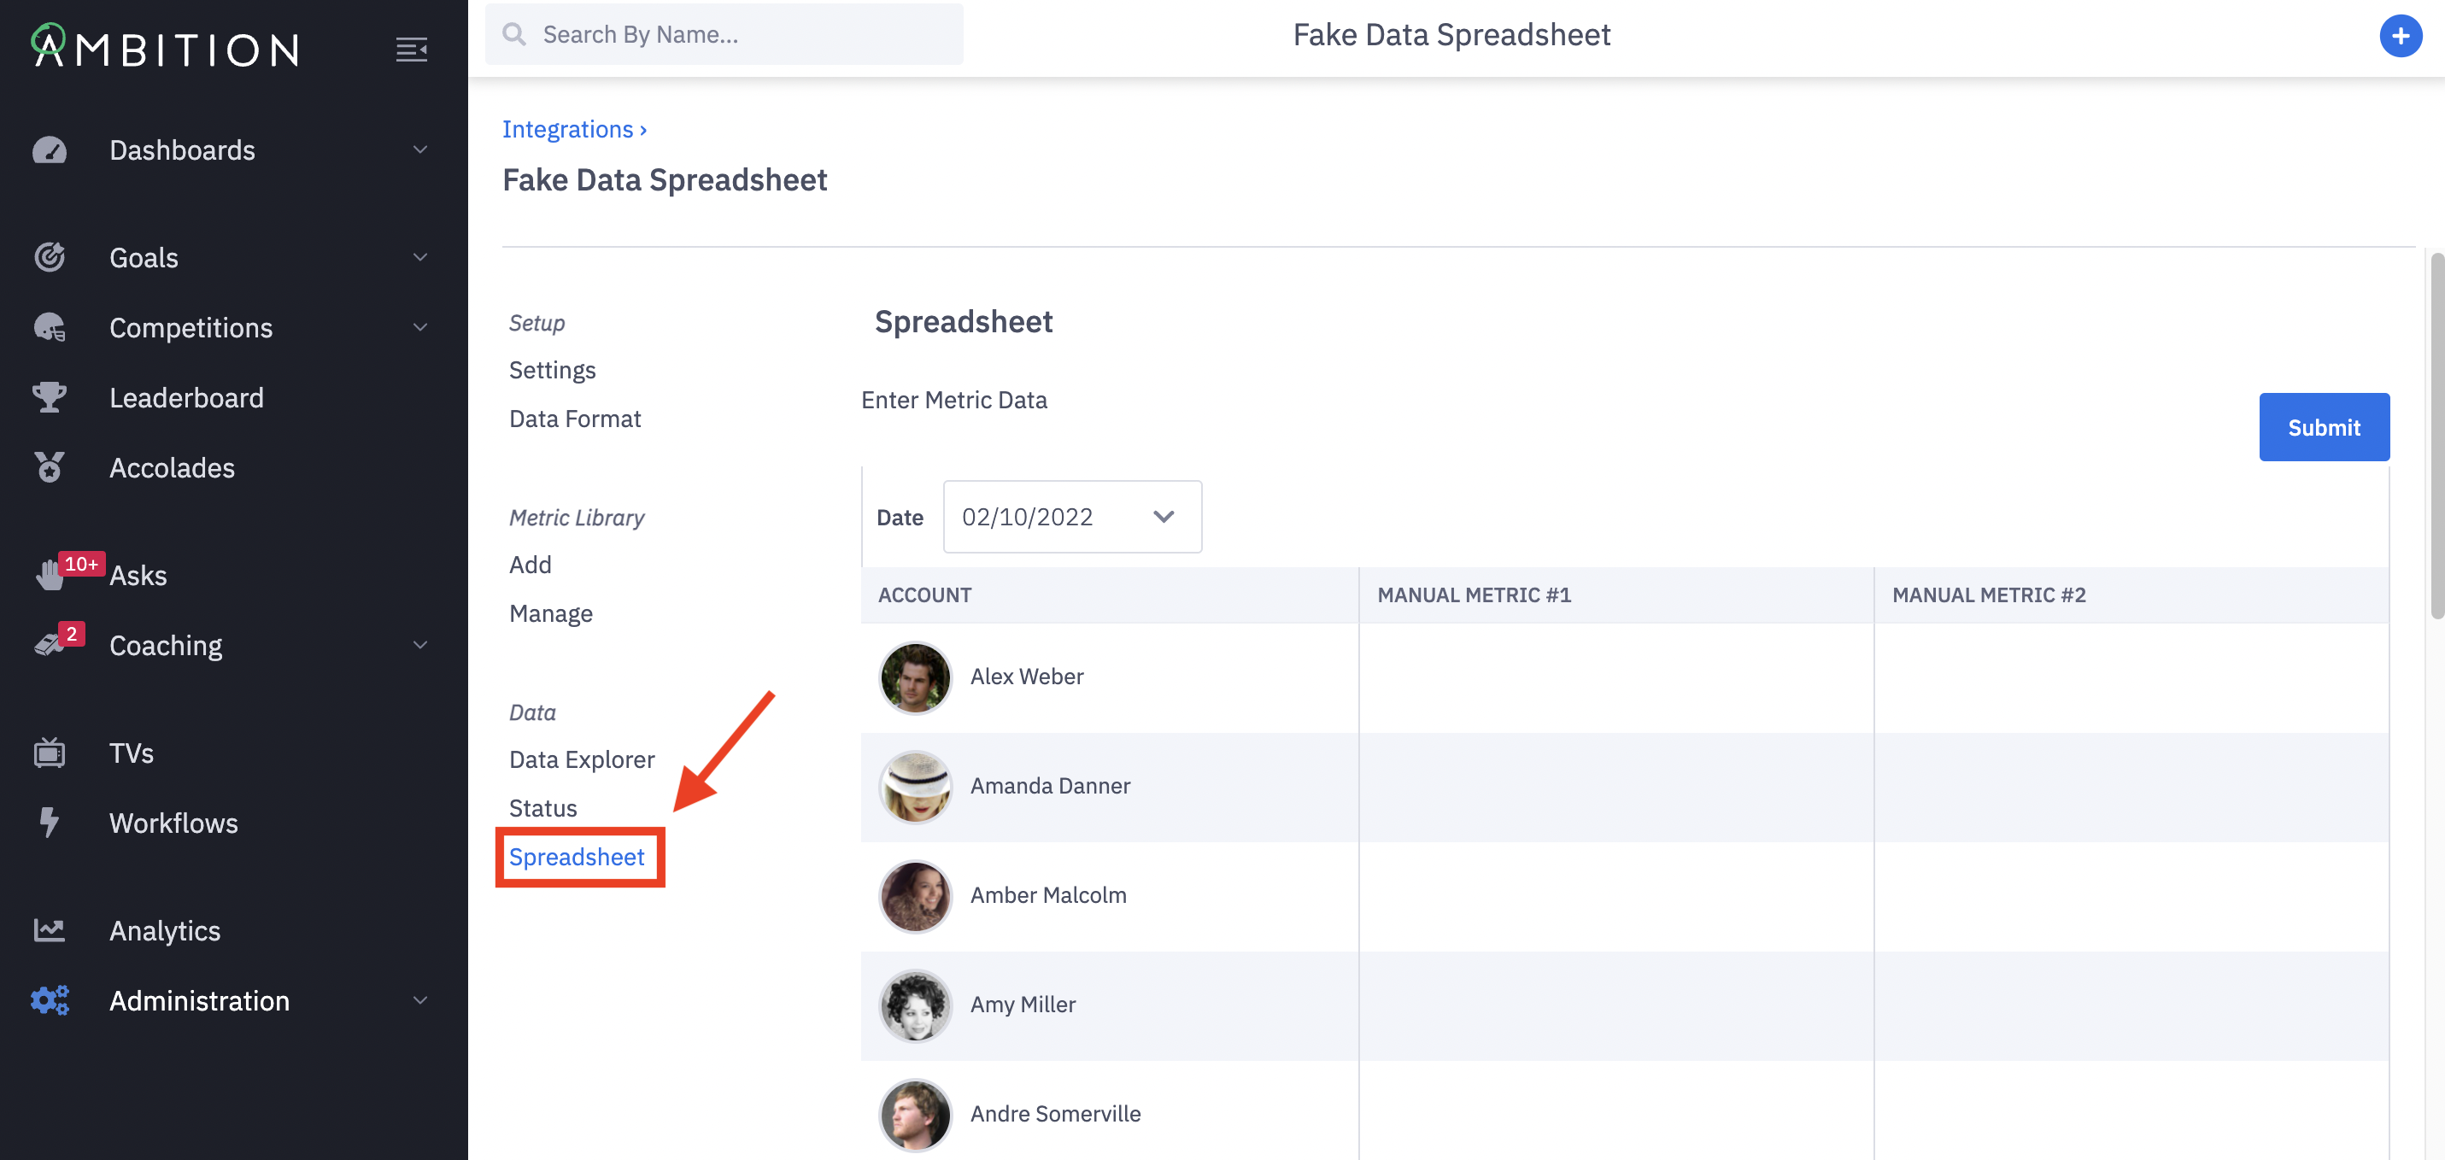The width and height of the screenshot is (2445, 1160).
Task: Click the blue plus icon at top right
Action: 2400,36
